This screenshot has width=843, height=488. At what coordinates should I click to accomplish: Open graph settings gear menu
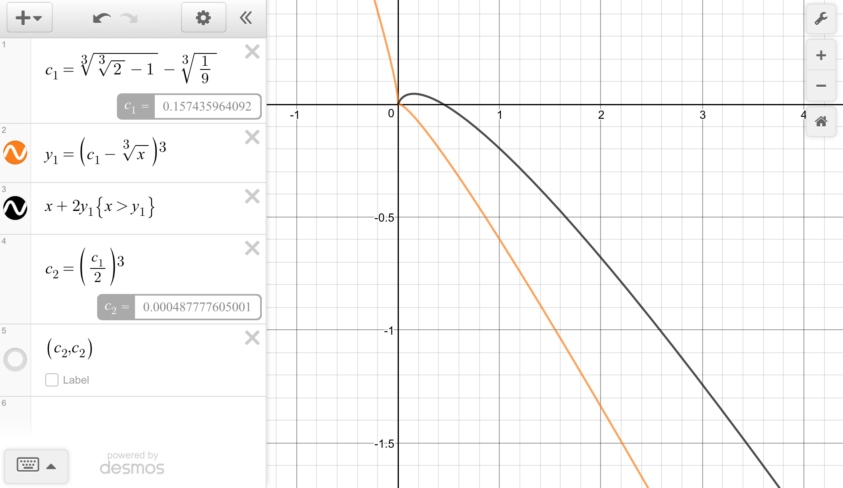point(203,18)
